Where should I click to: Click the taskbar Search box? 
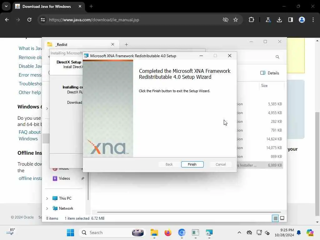click(112, 232)
